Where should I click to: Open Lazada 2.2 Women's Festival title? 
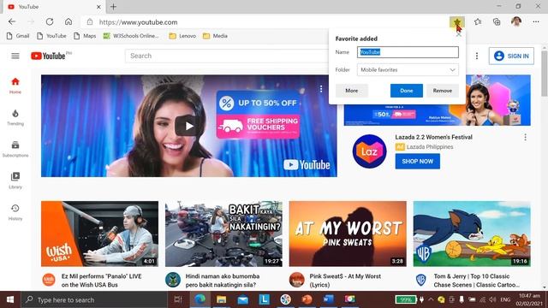tap(434, 137)
